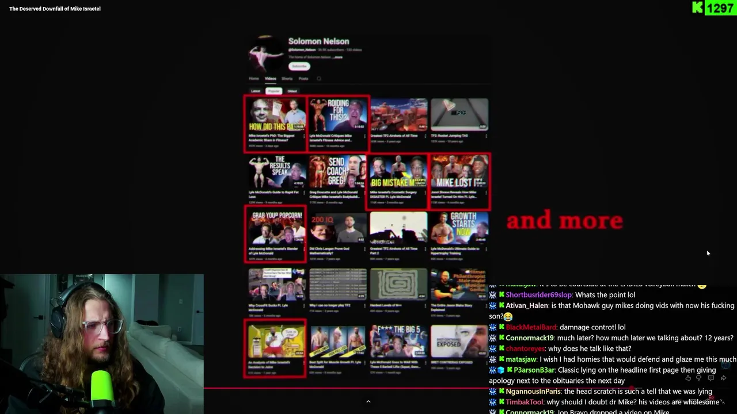Click the Kick badge next to matasjaw

click(x=502, y=359)
